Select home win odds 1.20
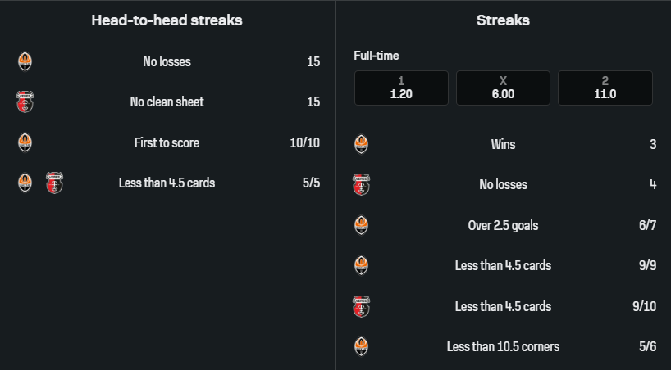 [x=401, y=88]
